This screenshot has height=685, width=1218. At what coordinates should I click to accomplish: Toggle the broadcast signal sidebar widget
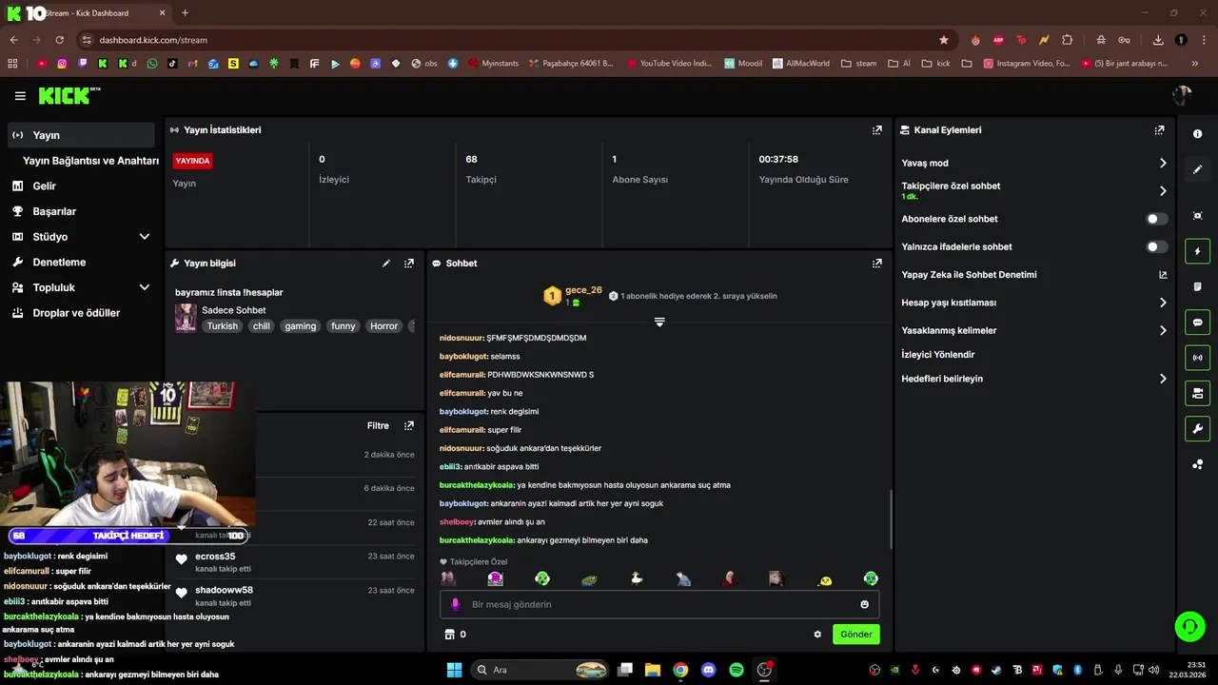pyautogui.click(x=1197, y=358)
